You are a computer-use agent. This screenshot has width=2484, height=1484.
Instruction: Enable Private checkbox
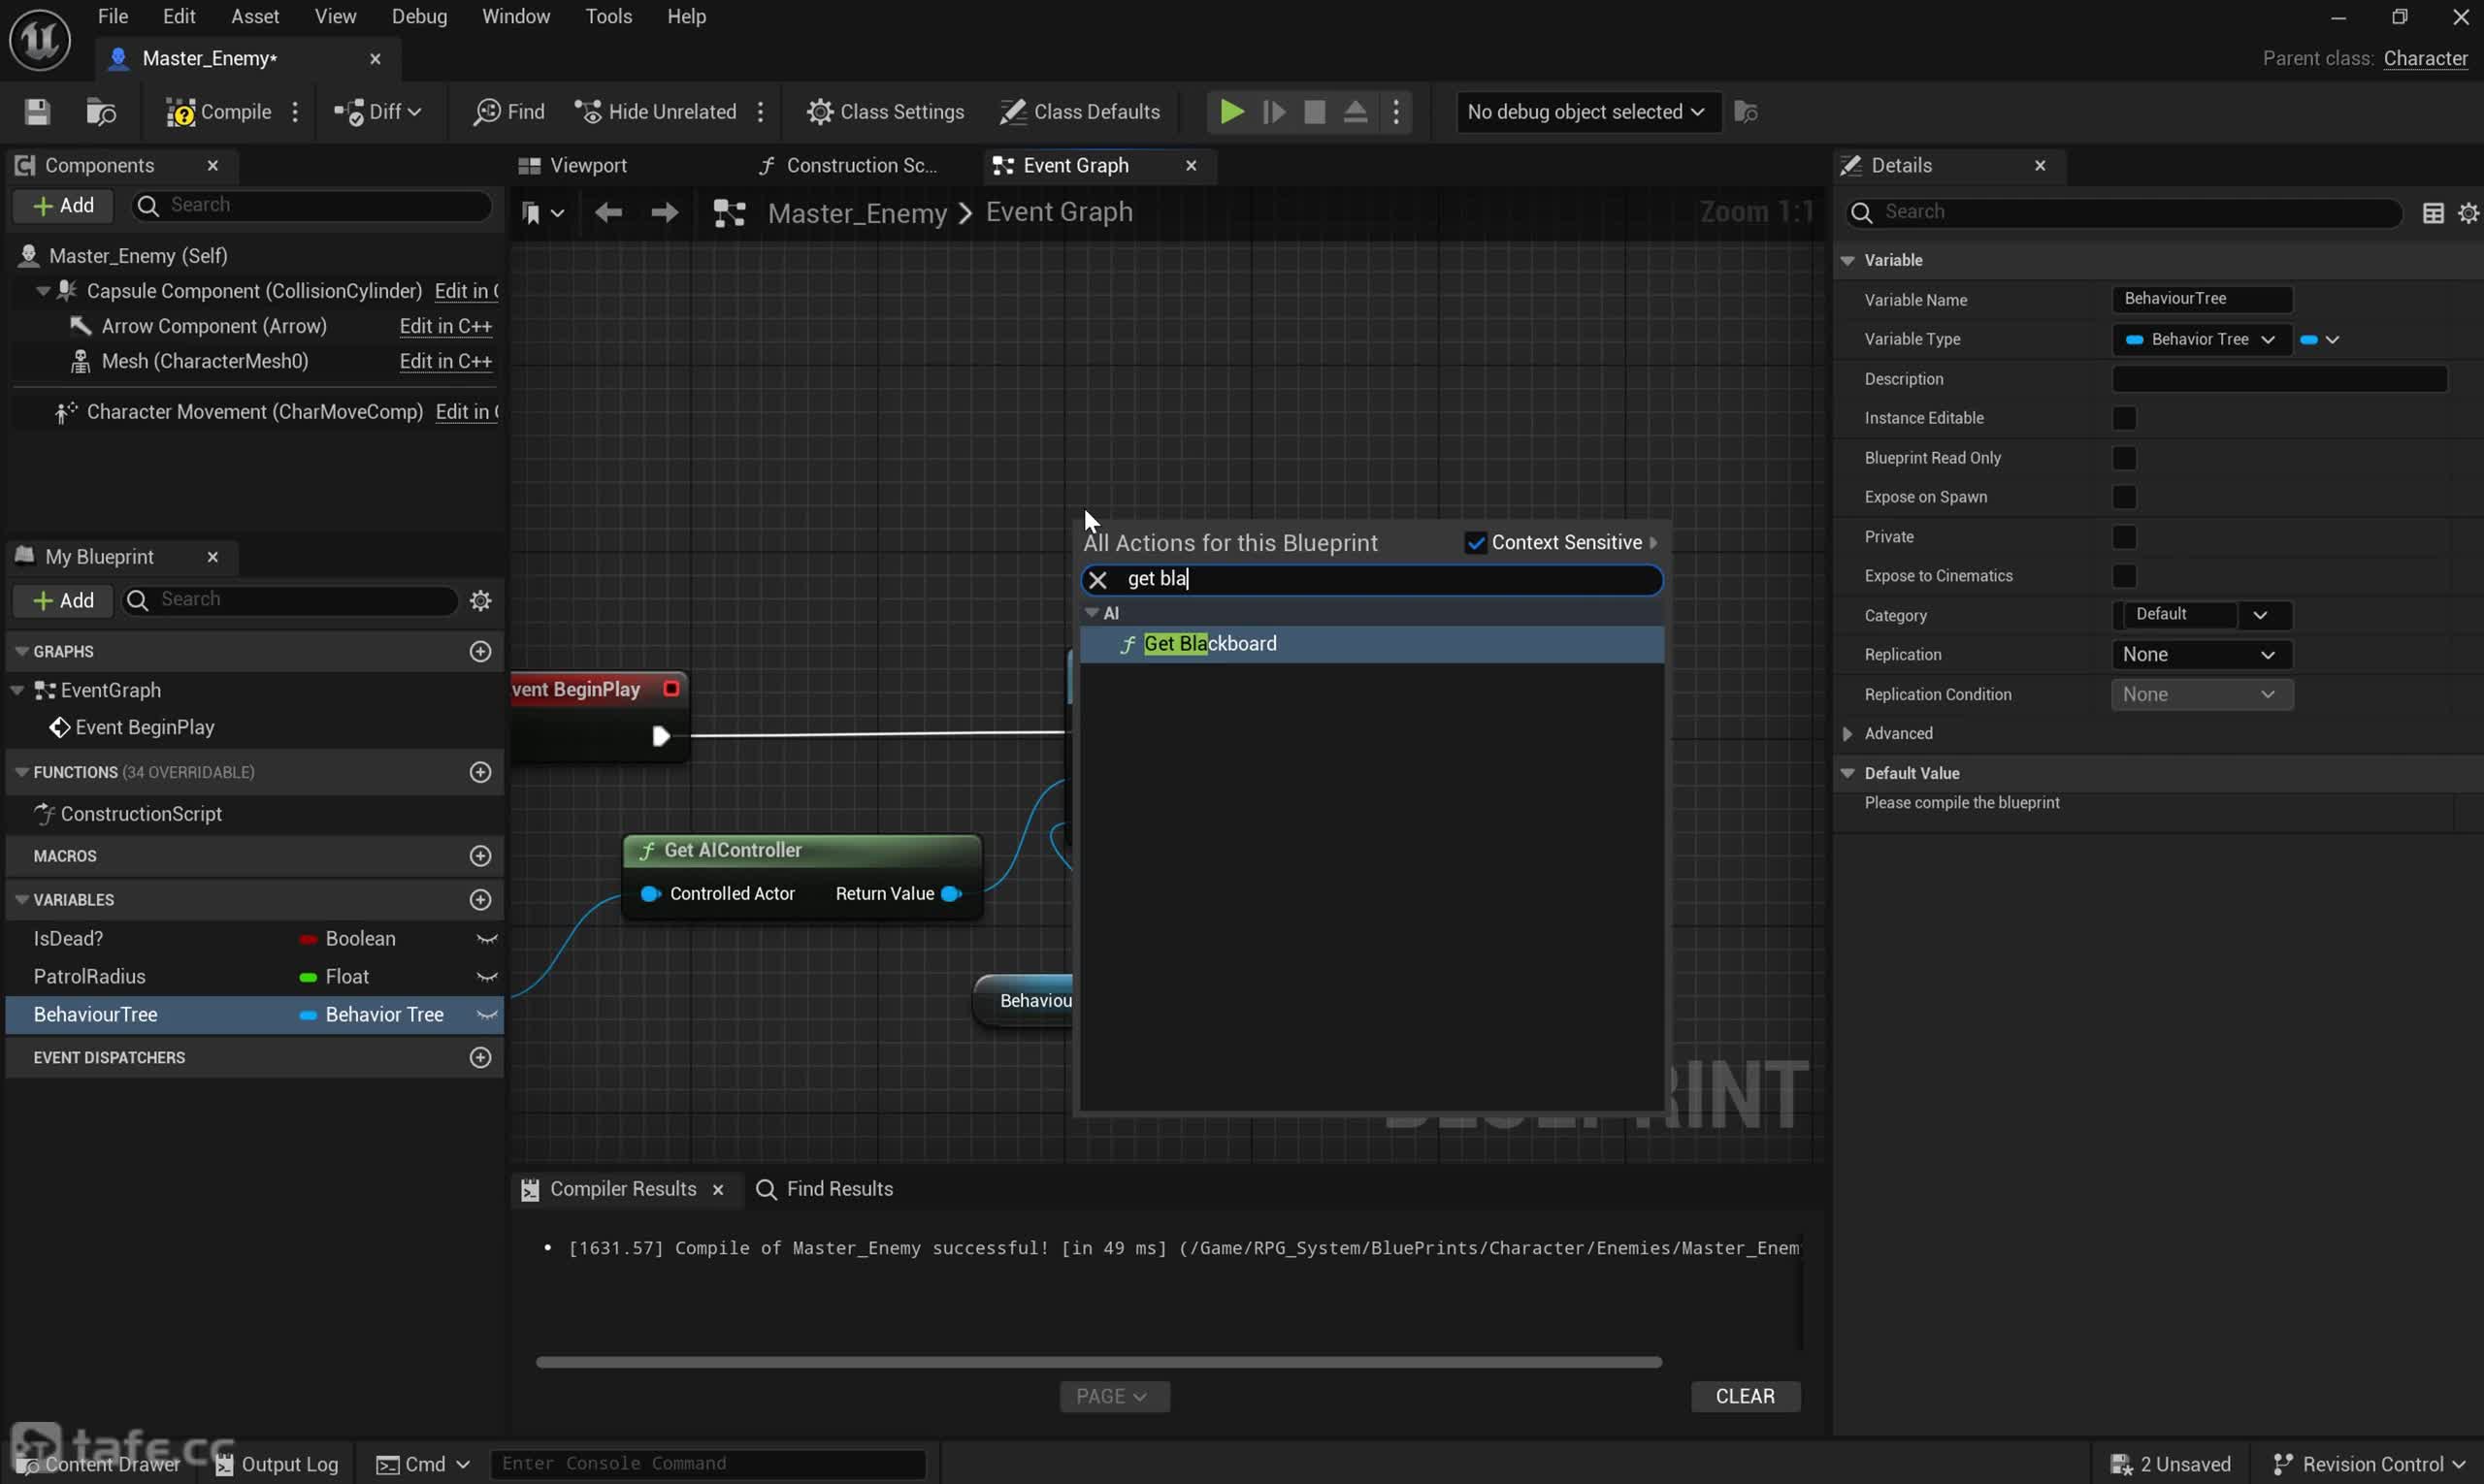2123,537
